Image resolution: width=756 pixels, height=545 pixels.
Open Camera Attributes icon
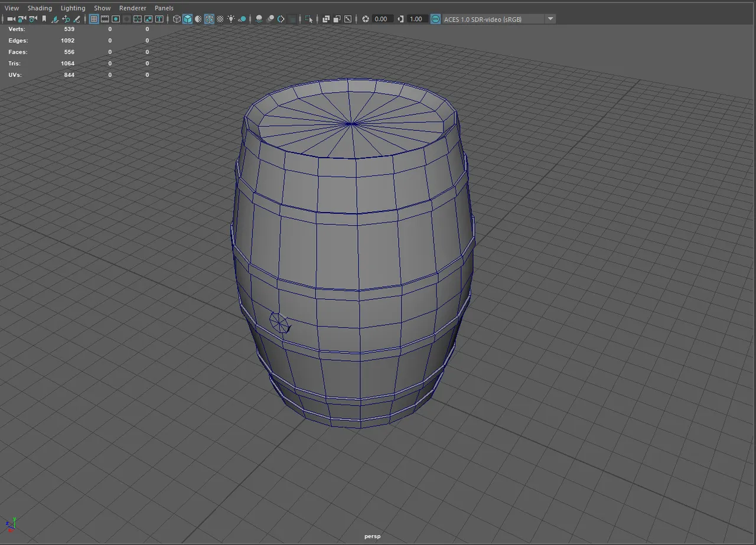click(33, 19)
